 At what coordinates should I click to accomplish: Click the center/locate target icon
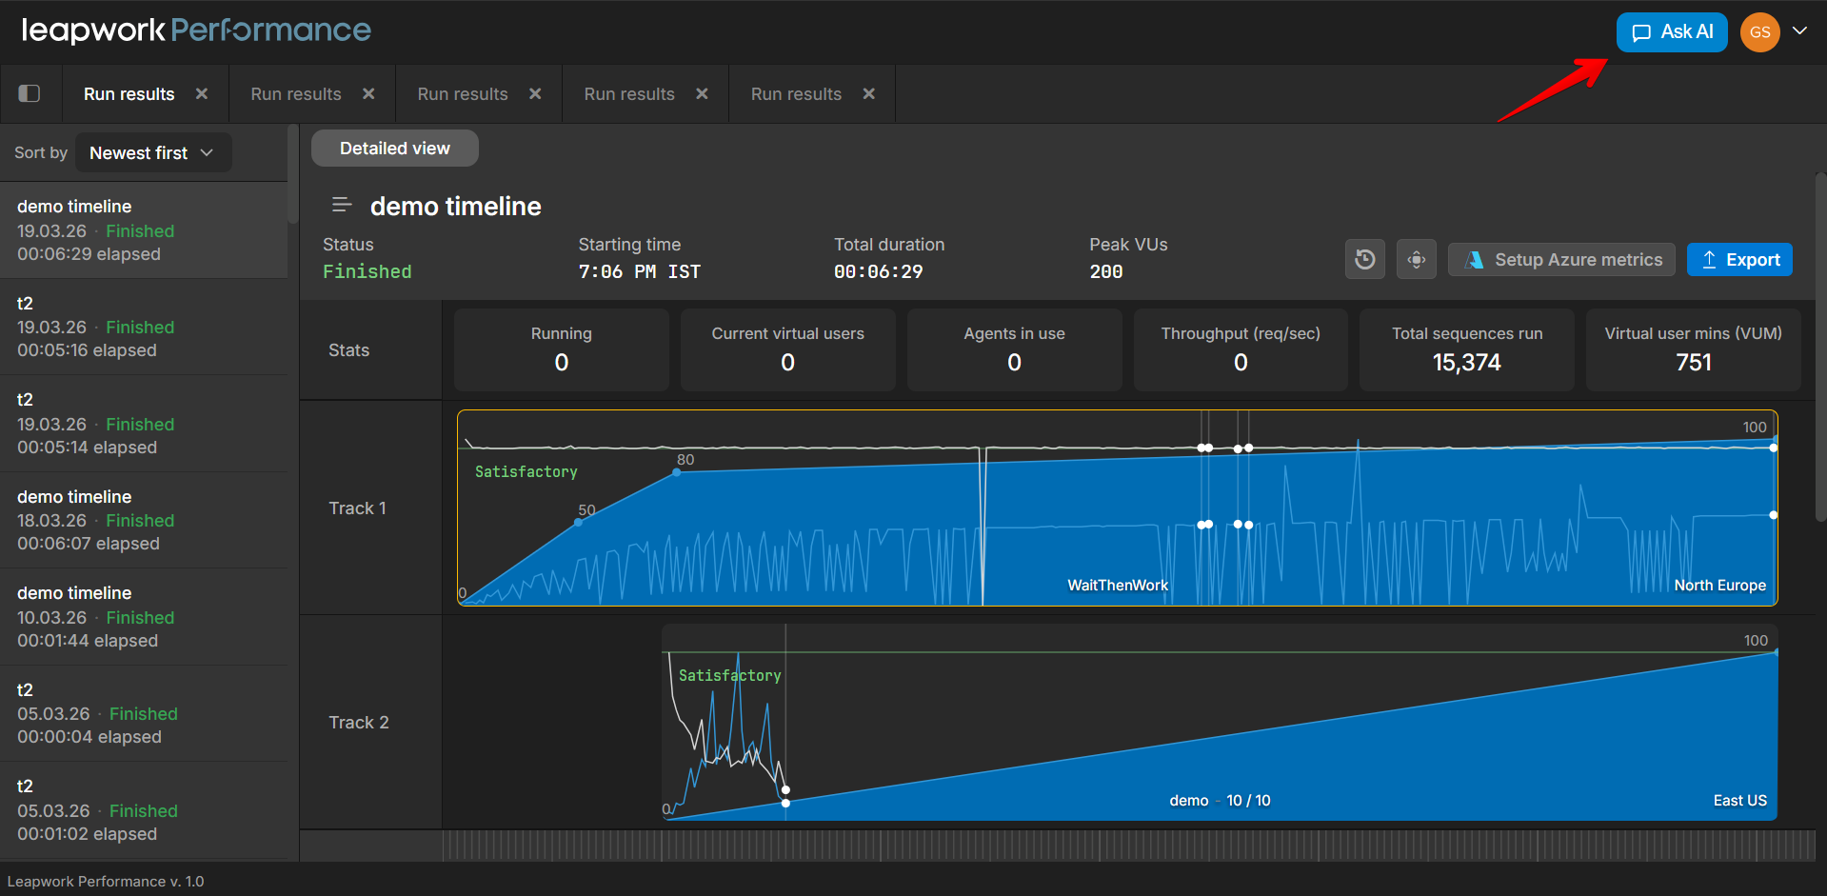pyautogui.click(x=1416, y=260)
